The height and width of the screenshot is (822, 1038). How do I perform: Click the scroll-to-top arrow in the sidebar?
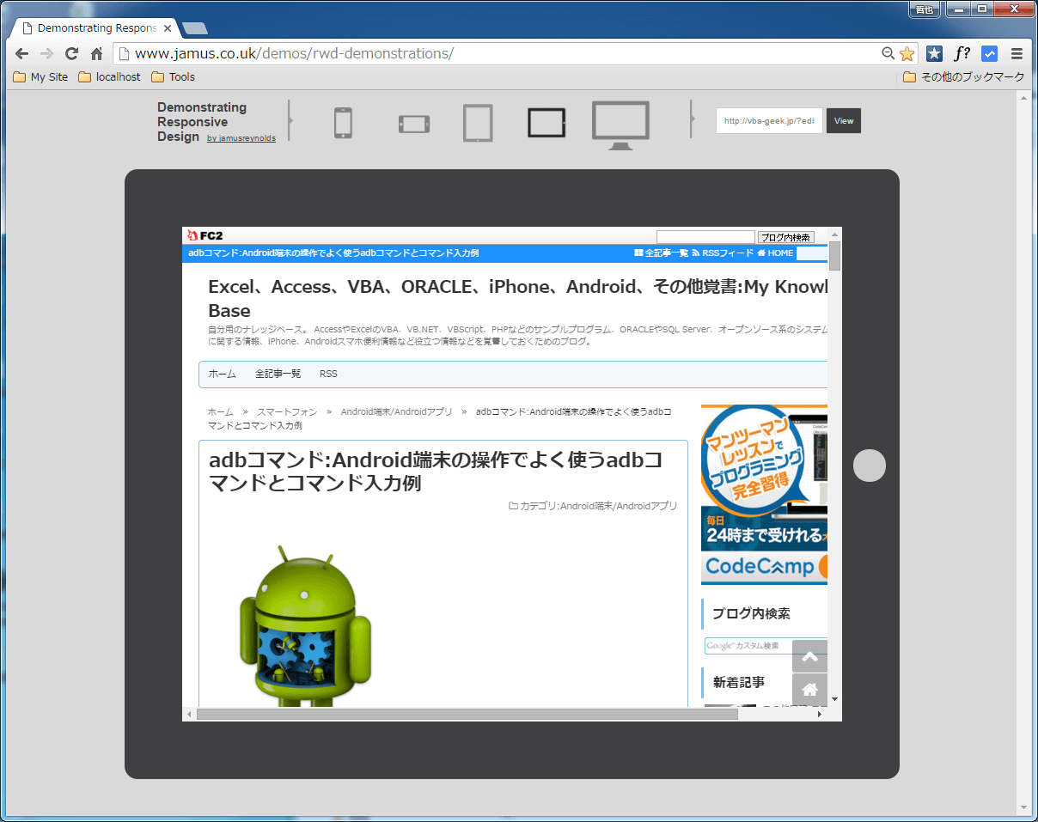coord(809,656)
